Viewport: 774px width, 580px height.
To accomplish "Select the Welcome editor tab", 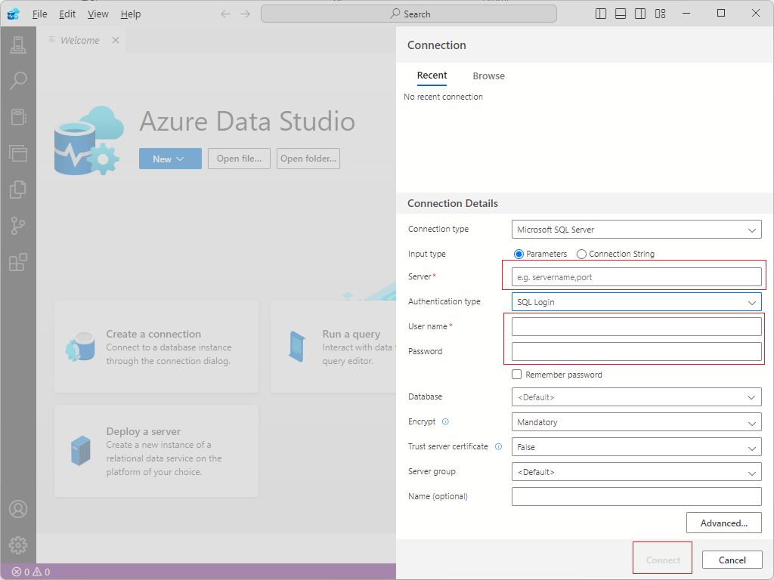I will pos(80,40).
